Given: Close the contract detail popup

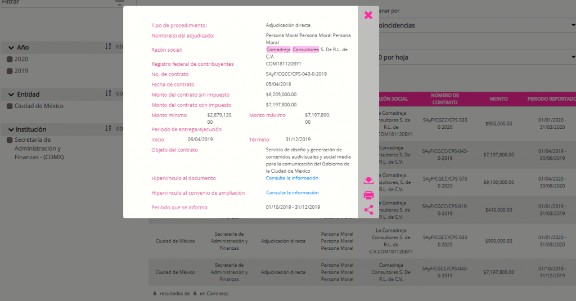Looking at the screenshot, I should [368, 15].
